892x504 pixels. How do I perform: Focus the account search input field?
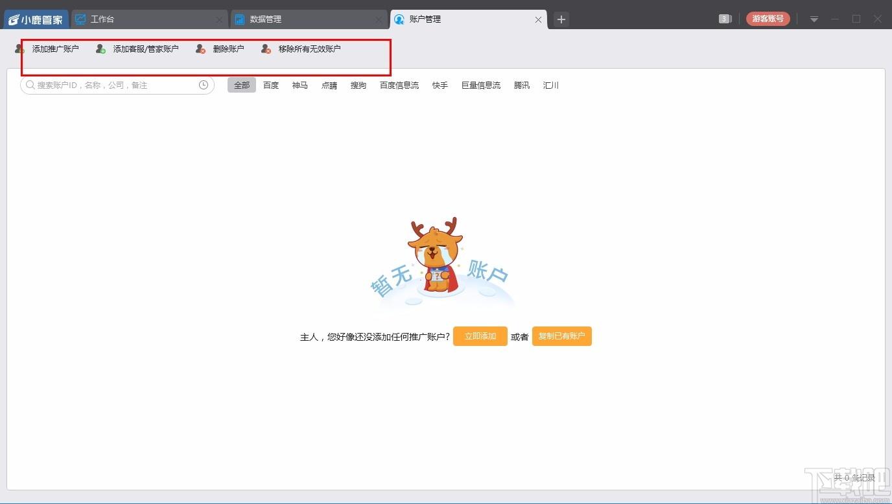[x=117, y=85]
